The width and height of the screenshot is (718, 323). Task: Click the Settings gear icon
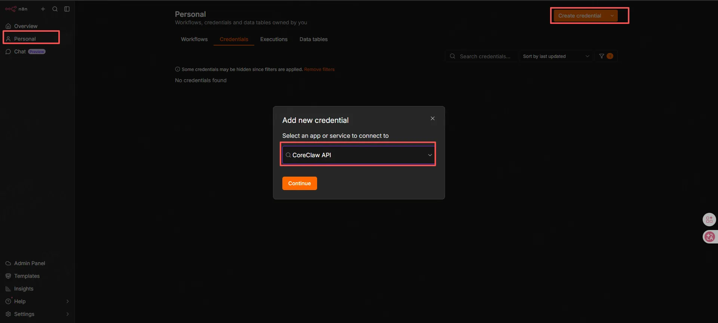pyautogui.click(x=8, y=314)
